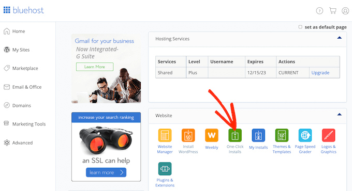Click the 12/15/23 expiry date cell
Viewport: 352px width, 191px height.
[260, 73]
